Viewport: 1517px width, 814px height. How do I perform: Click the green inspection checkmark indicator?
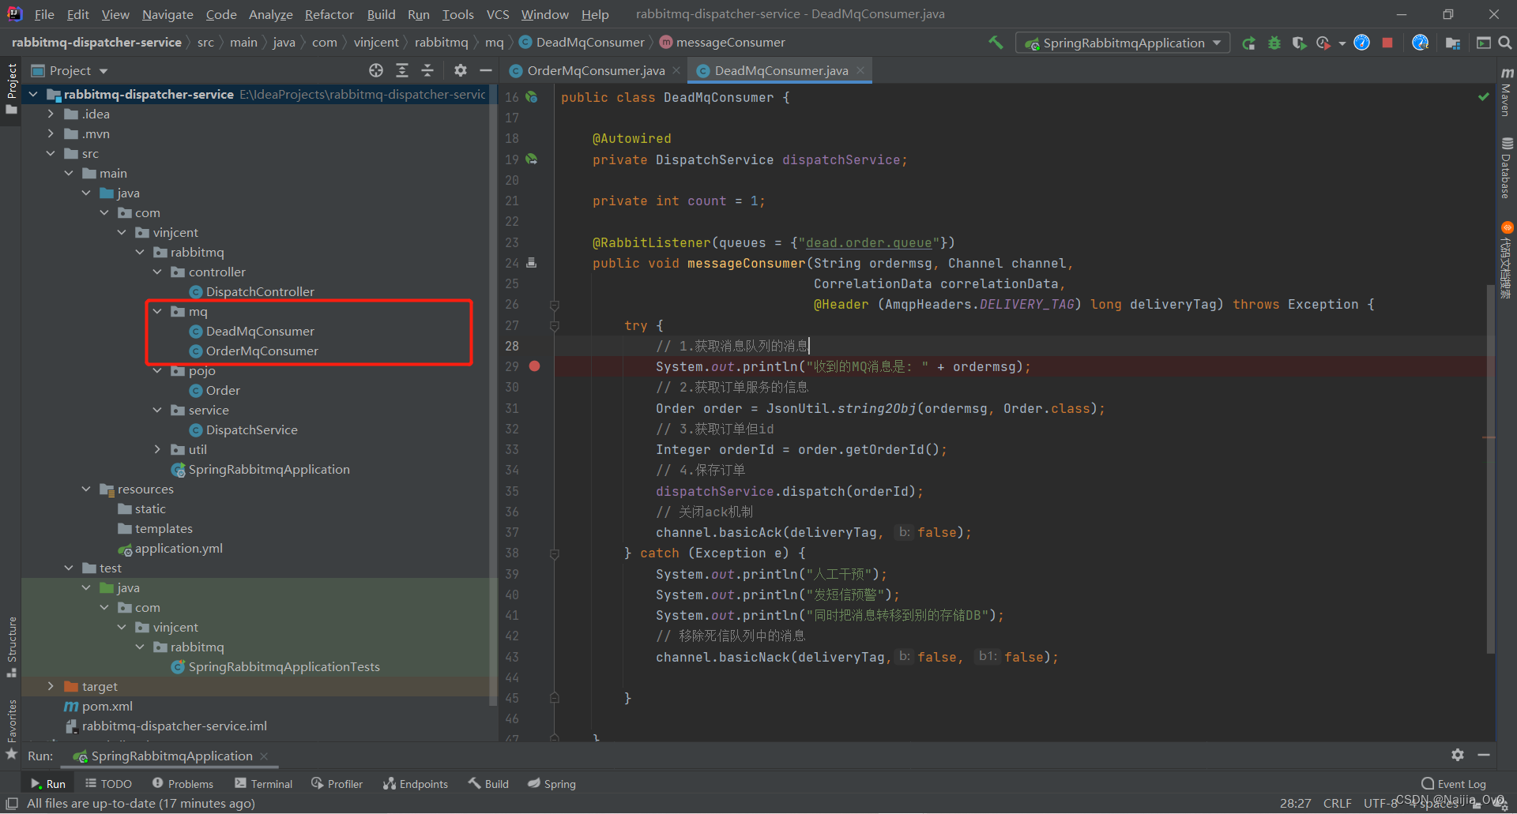click(x=1483, y=96)
